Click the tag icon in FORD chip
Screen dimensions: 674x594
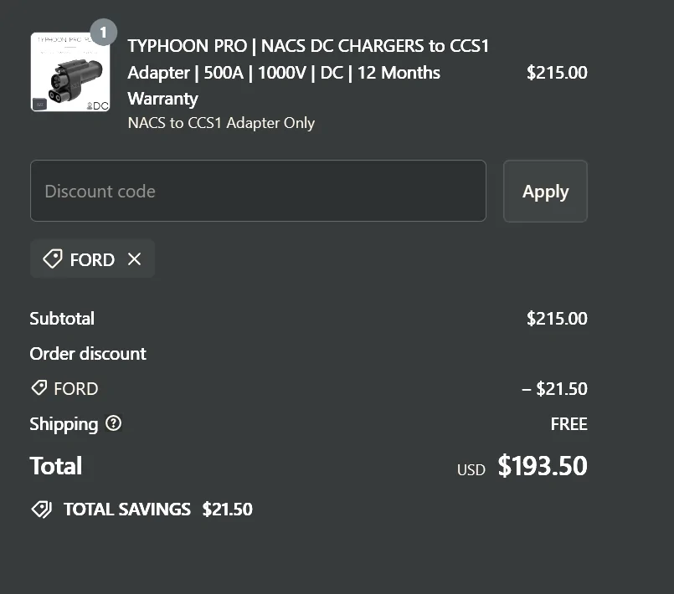[53, 259]
